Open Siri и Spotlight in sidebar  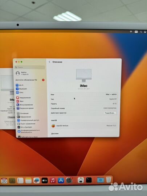(x=25, y=127)
